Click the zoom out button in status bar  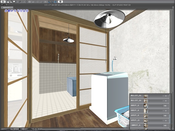14,129
